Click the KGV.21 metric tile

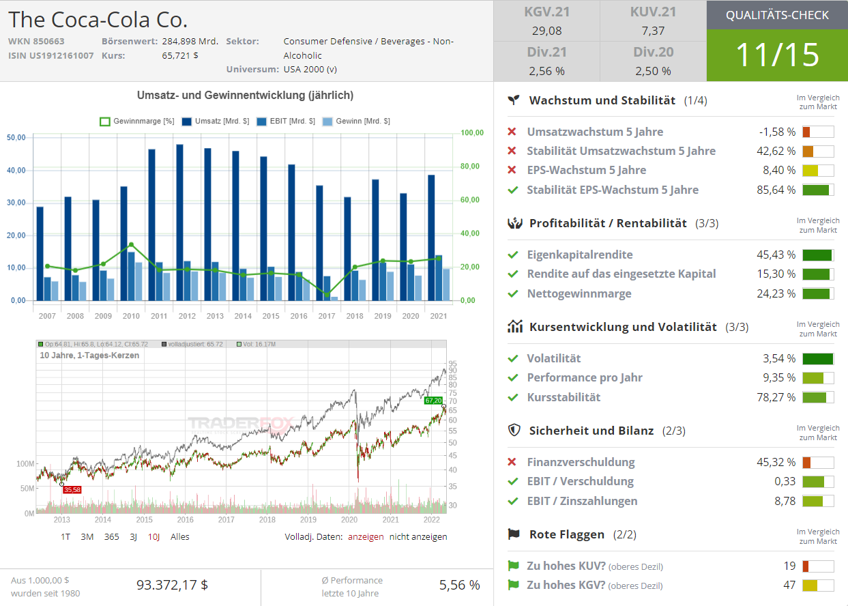point(547,20)
